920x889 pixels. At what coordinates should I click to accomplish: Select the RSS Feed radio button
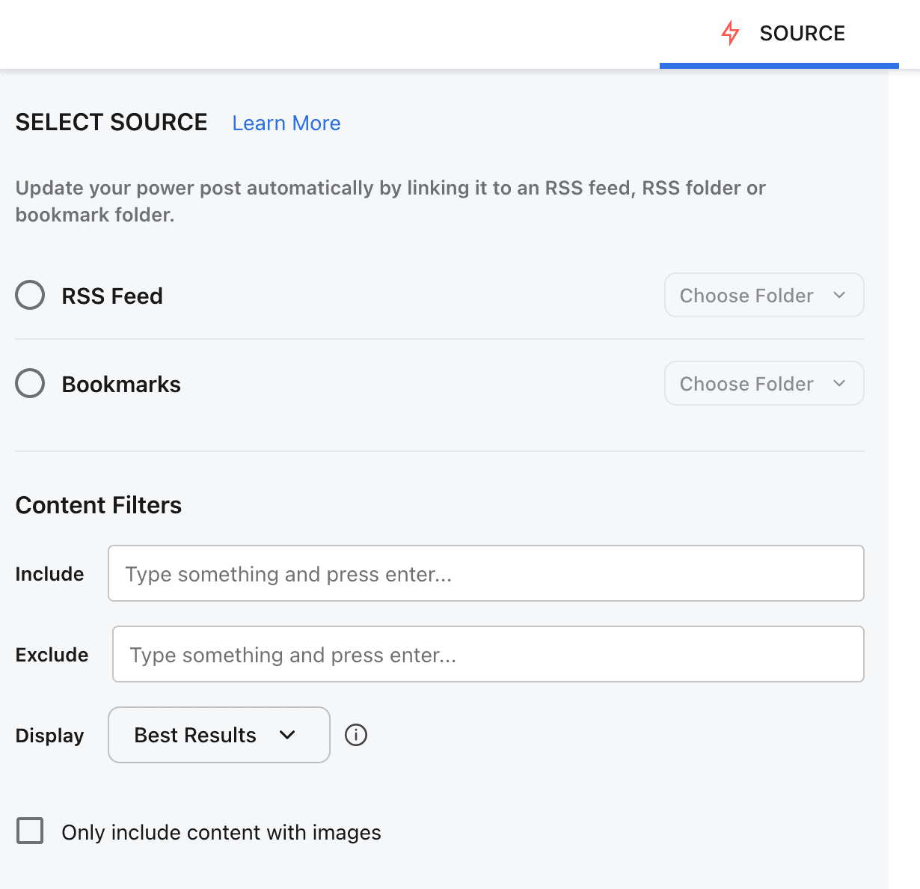[30, 296]
